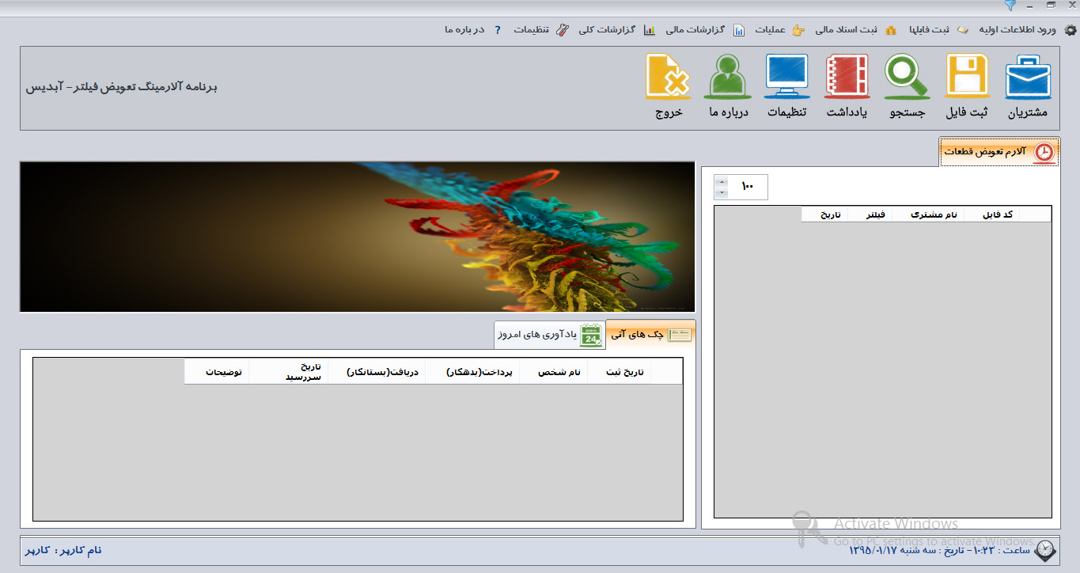
Task: Decrease the value in the ۱۰۰ spinner
Action: coord(721,192)
